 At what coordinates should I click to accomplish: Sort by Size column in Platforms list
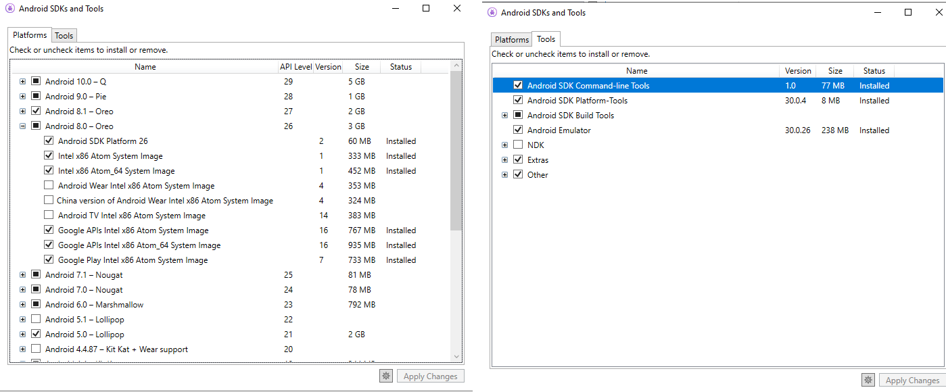click(362, 67)
